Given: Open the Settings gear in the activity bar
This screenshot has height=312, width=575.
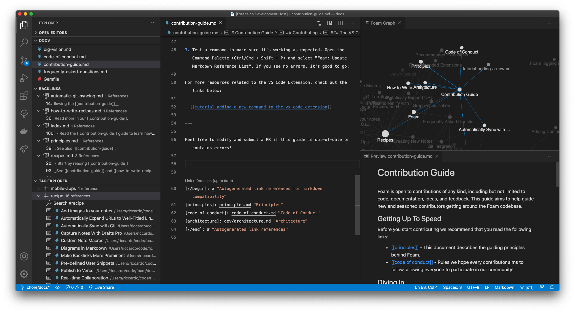Looking at the screenshot, I should [x=24, y=274].
